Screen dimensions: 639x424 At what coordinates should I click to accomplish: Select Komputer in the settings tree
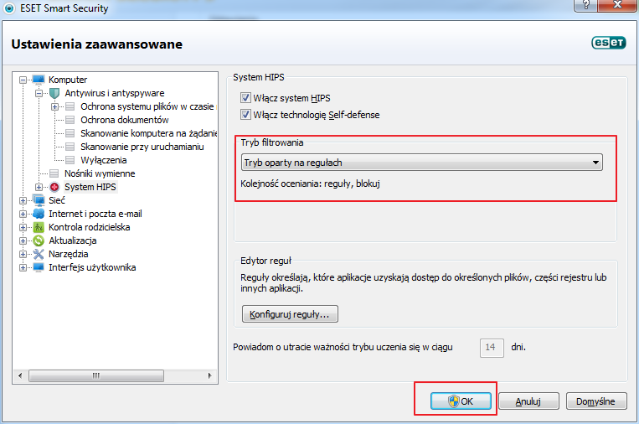pyautogui.click(x=68, y=80)
